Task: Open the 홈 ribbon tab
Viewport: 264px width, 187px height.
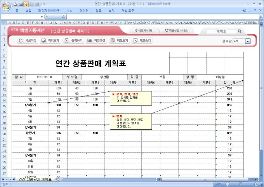Action: click(x=17, y=11)
